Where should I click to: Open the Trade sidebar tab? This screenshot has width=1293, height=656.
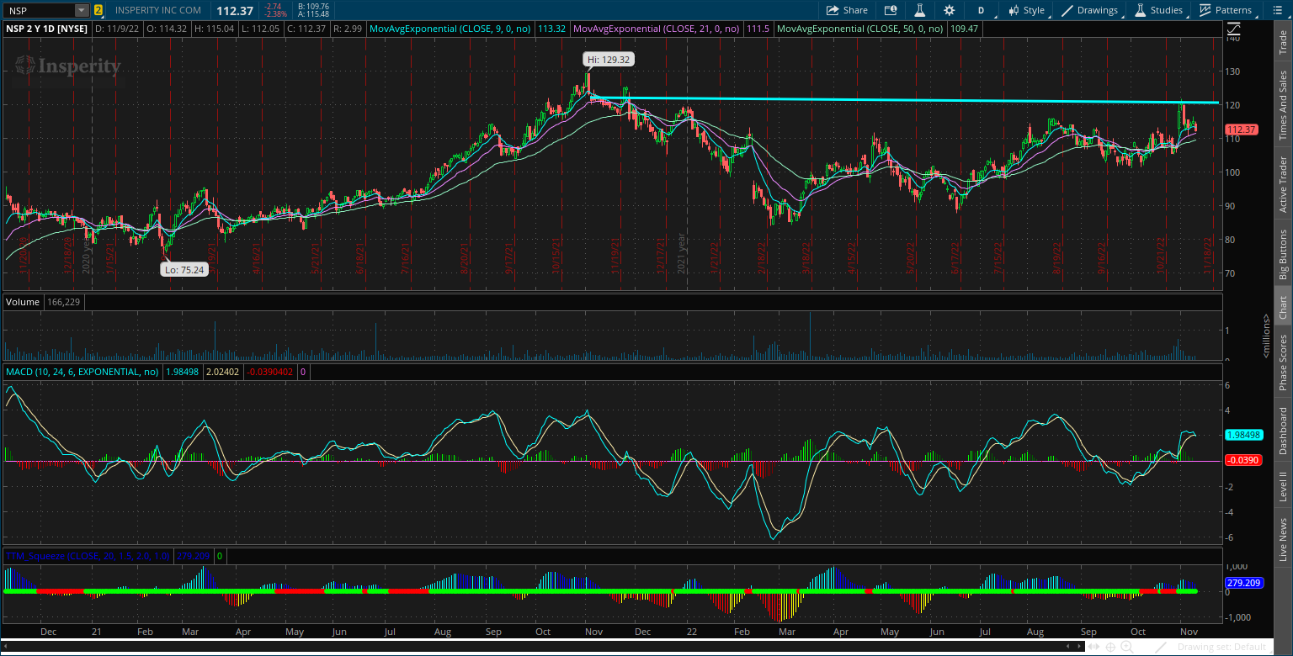point(1283,42)
